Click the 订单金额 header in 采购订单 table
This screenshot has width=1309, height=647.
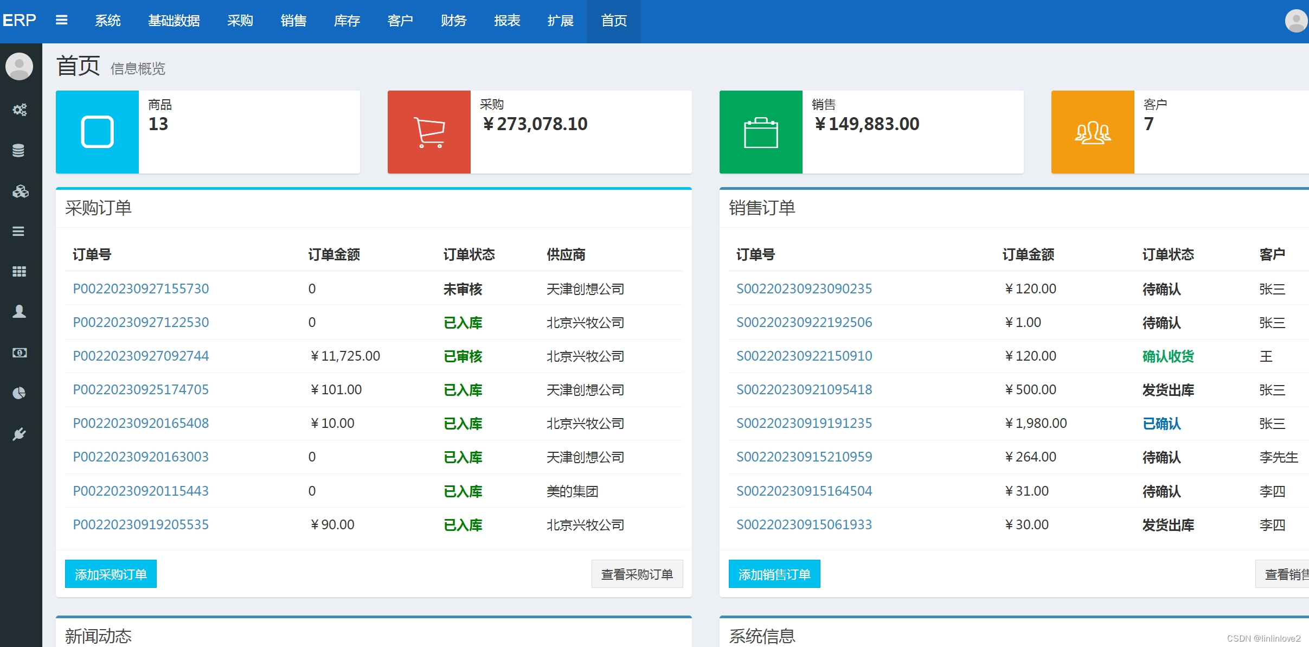[x=334, y=254]
